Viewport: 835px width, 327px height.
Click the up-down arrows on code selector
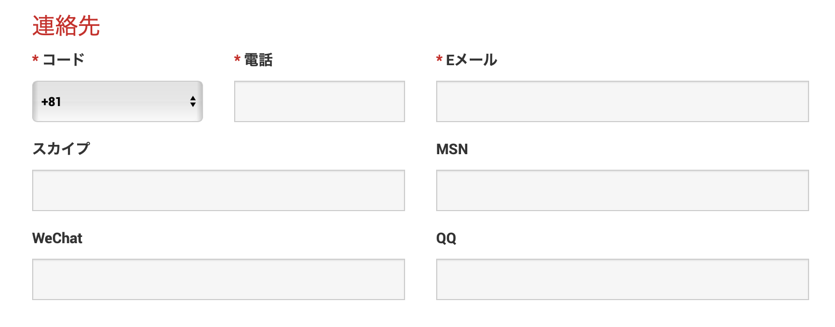click(x=193, y=101)
